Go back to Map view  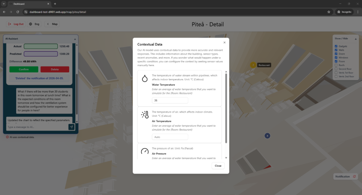[x=52, y=24]
